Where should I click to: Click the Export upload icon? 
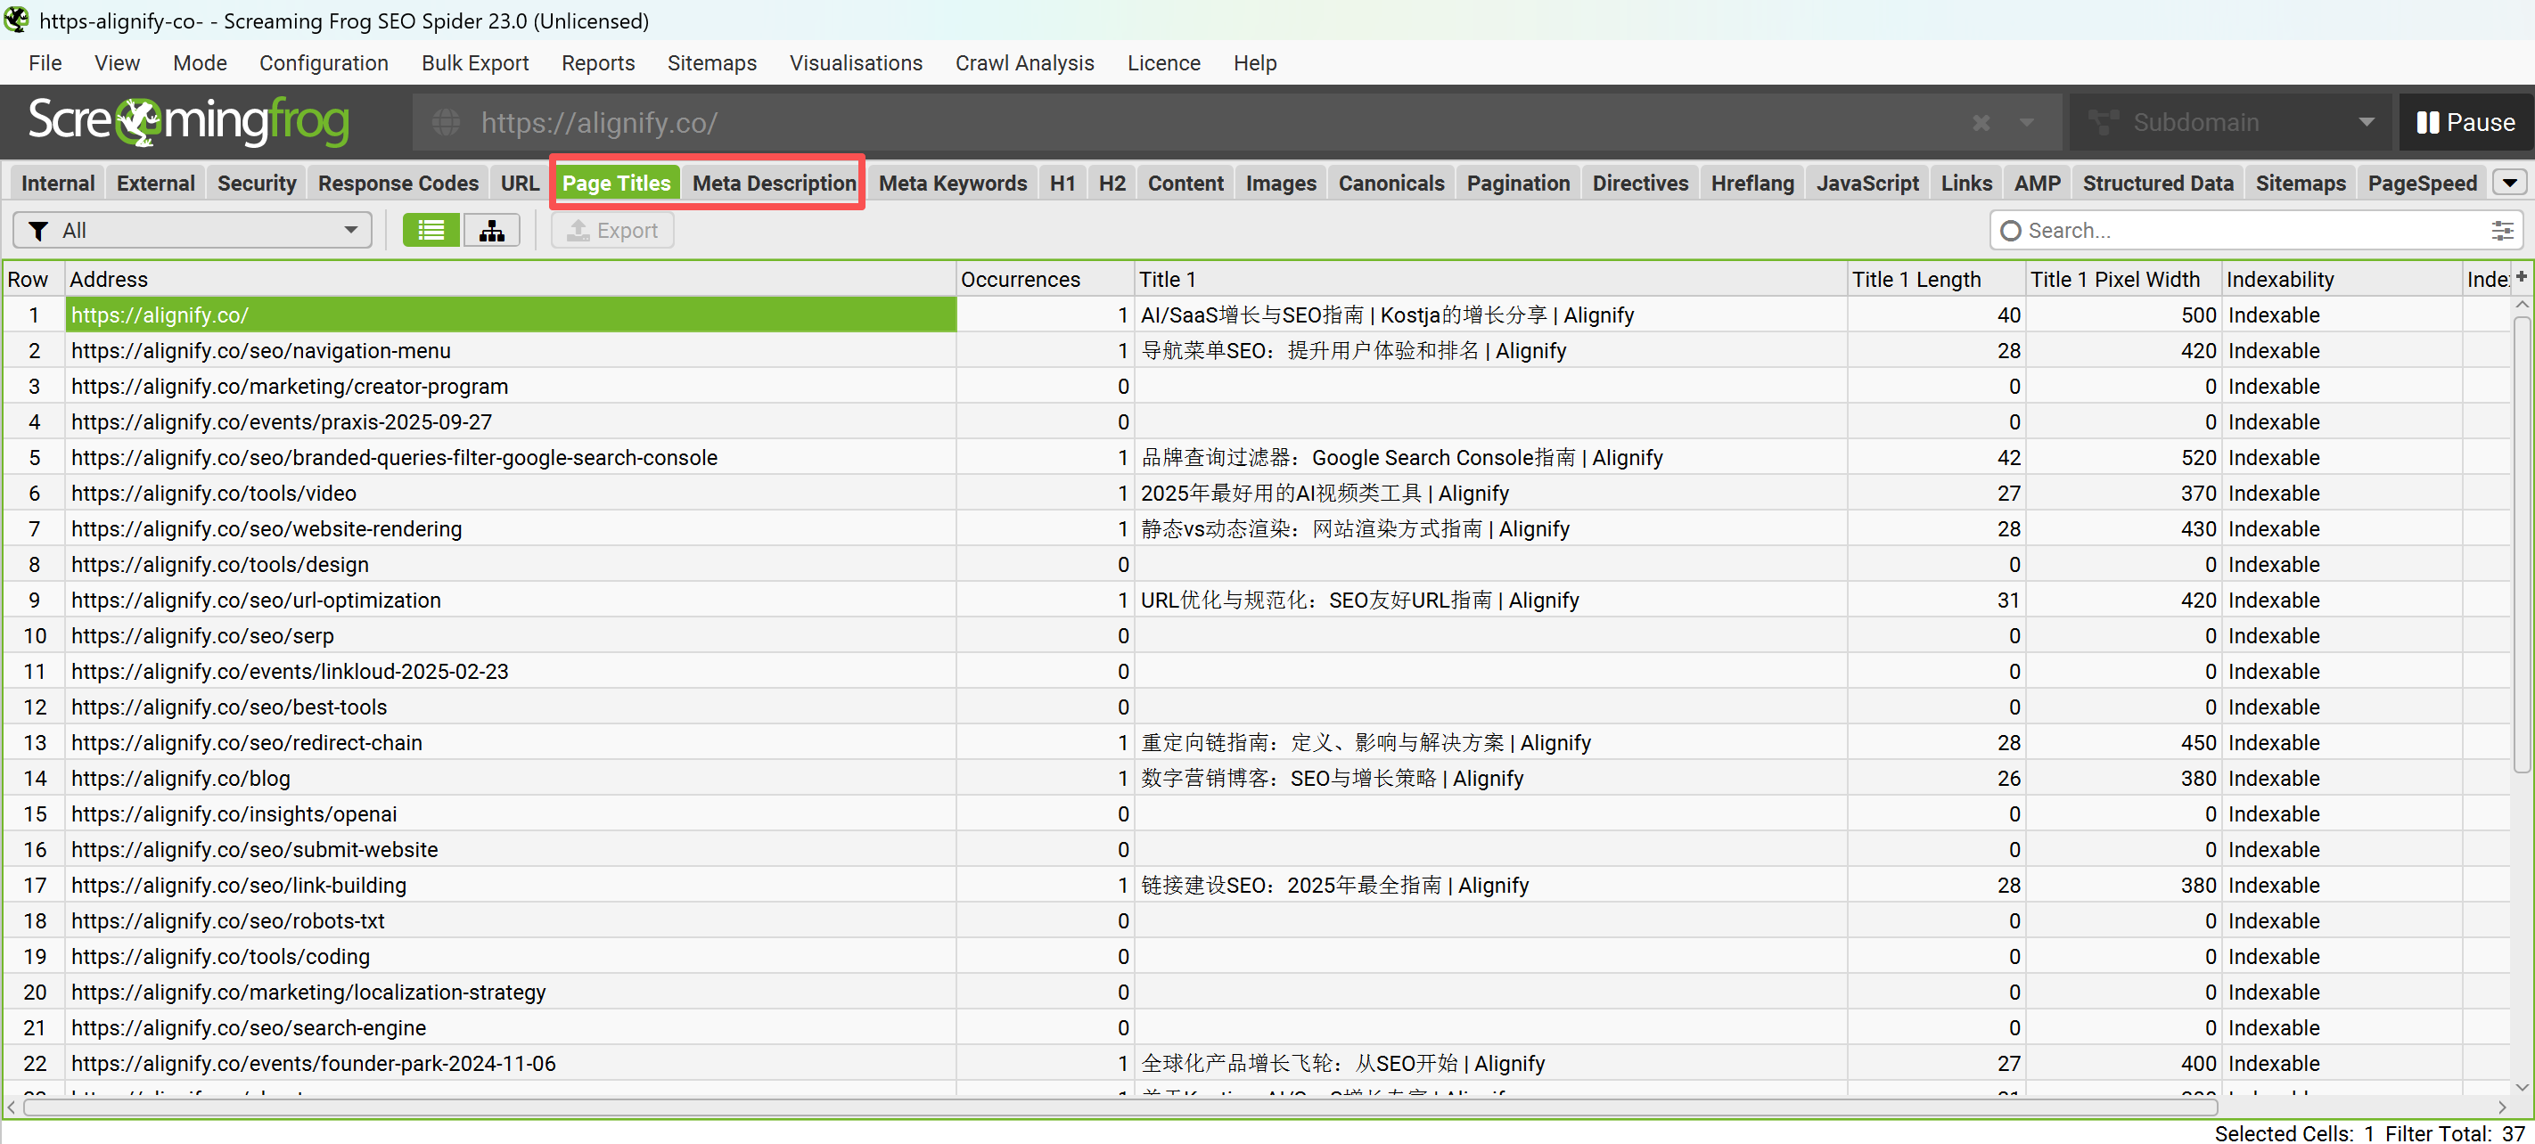point(578,230)
